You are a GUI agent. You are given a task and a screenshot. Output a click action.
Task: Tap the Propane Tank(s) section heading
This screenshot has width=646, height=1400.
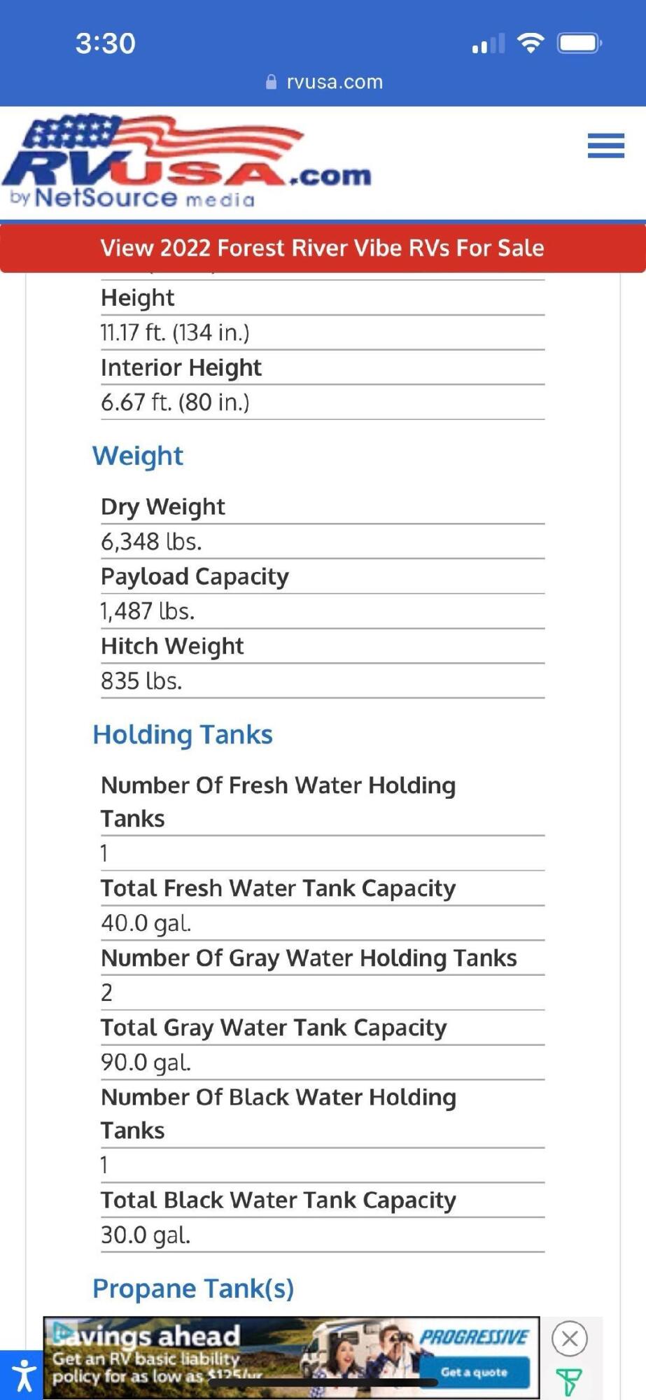coord(193,1288)
